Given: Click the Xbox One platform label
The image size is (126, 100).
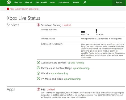Looking at the screenshot, I should coord(85,34).
